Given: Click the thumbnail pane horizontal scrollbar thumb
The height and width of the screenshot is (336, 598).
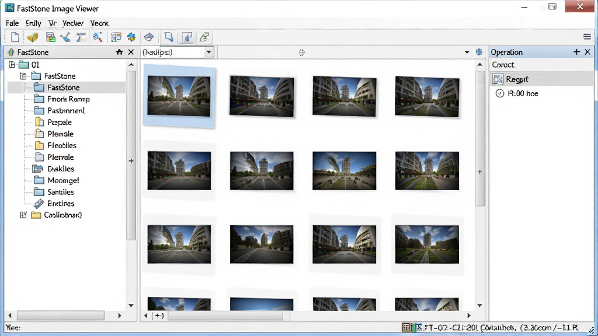Looking at the screenshot, I should point(225,316).
